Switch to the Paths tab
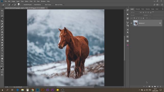Screen dimensions: 164x92 [x=143, y=9]
